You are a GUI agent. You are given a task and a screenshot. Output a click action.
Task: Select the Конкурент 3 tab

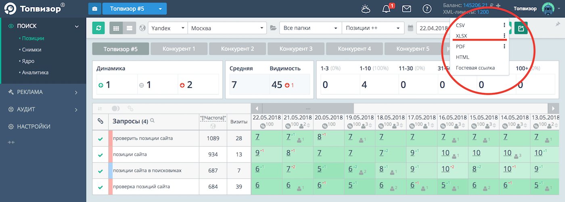click(x=296, y=49)
